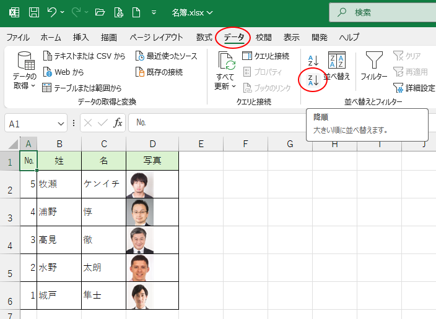Image resolution: width=436 pixels, height=319 pixels.
Task: Click into the 検索 search box
Action: 383,12
